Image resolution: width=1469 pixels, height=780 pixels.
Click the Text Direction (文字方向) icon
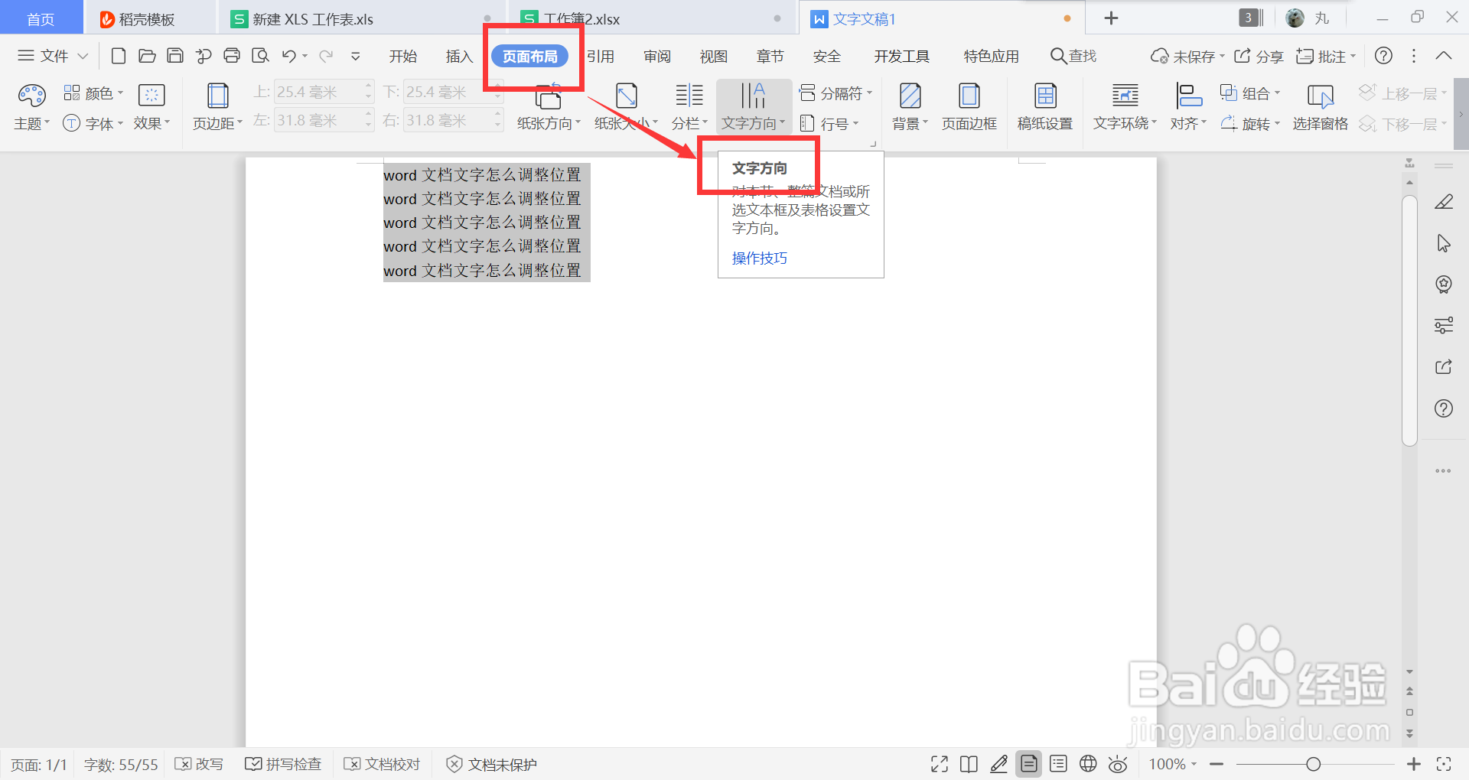click(x=753, y=96)
